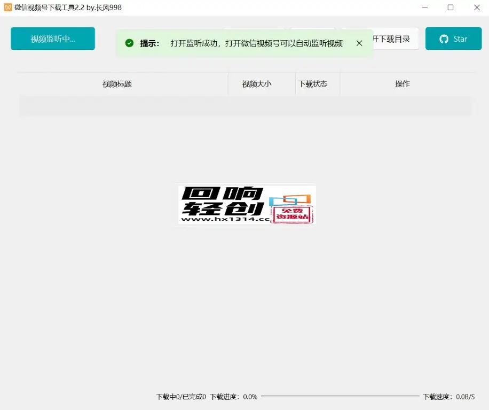Click the 下载速度: 0.0B/S status text
Viewport: 489px width, 410px height.
click(x=448, y=397)
